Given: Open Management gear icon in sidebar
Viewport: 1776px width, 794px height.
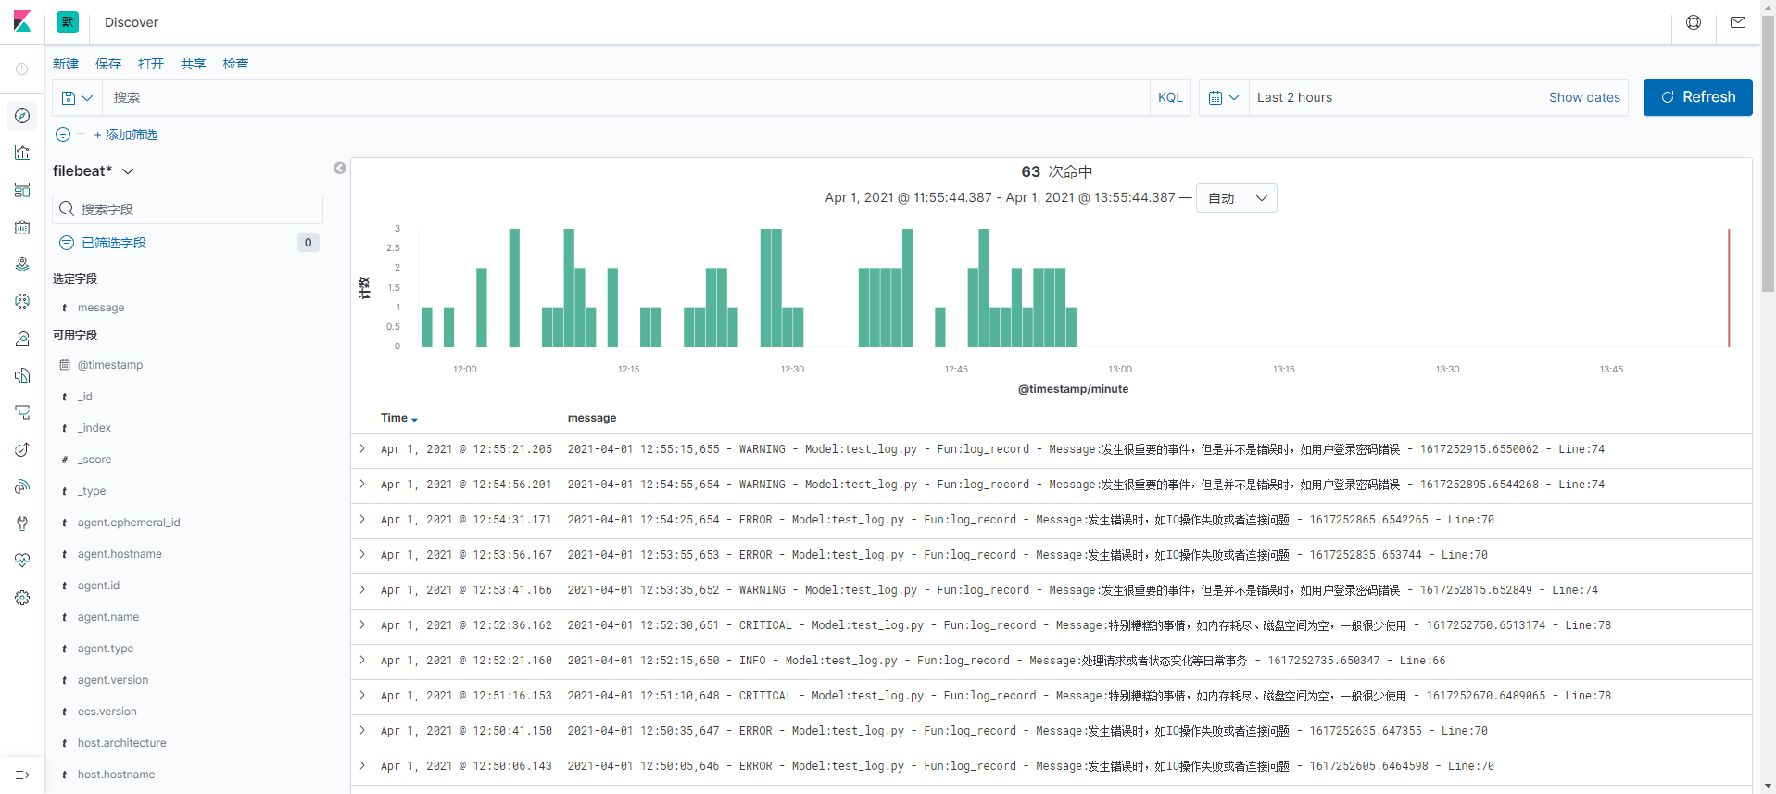Looking at the screenshot, I should click(x=22, y=598).
